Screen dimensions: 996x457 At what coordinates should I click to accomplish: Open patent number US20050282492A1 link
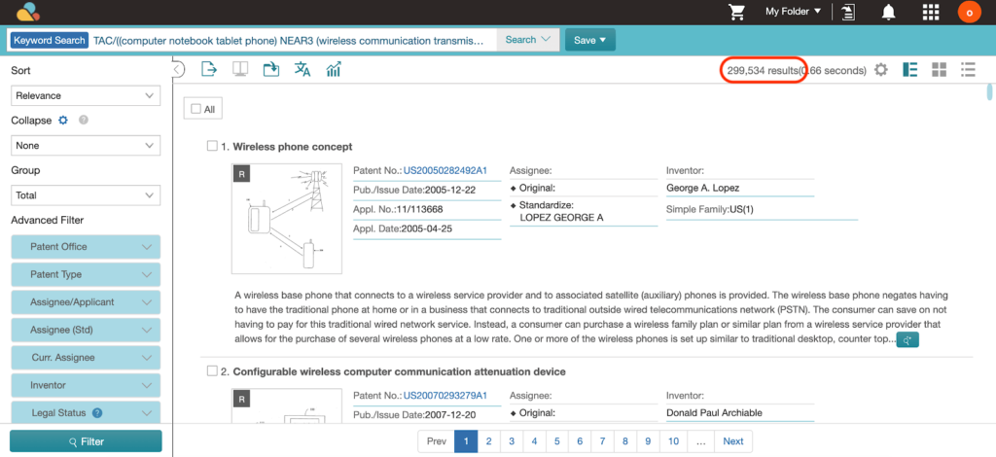445,170
